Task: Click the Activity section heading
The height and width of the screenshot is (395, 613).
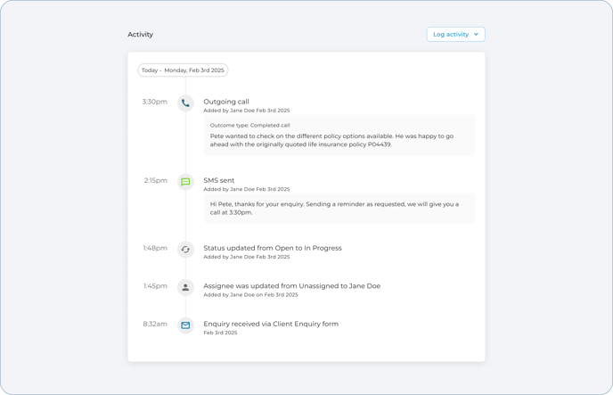Action: (x=141, y=35)
